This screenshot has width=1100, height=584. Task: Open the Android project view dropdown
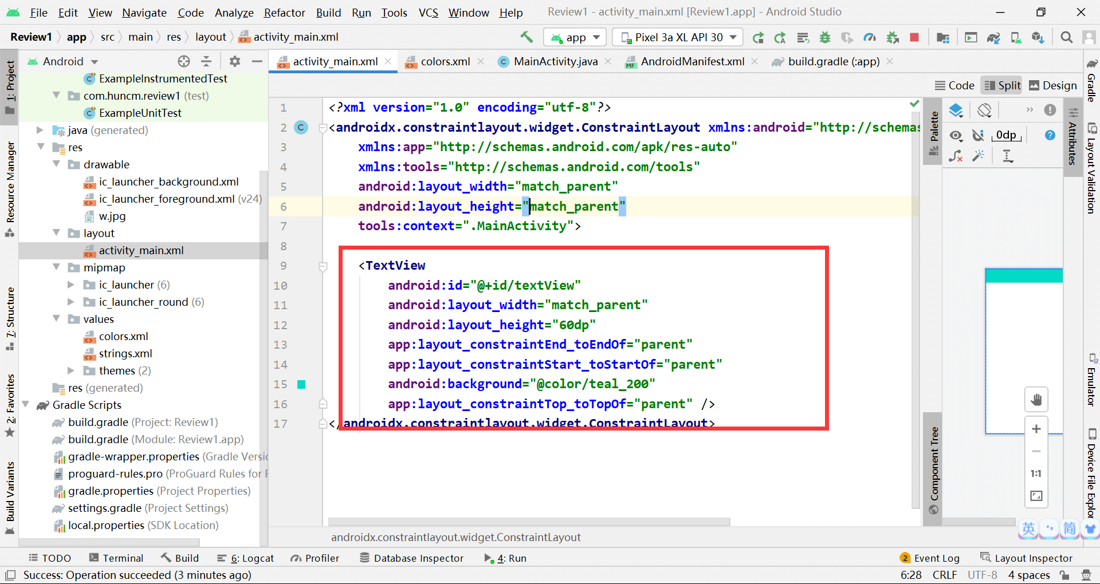point(63,61)
